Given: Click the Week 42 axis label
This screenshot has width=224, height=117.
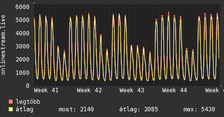Looking at the screenshot, I should pyautogui.click(x=89, y=90).
